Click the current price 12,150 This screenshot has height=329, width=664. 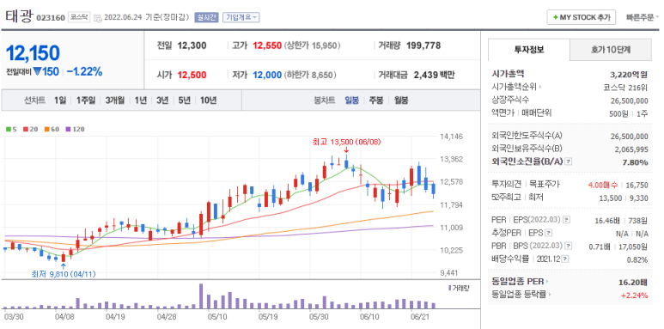33,53
